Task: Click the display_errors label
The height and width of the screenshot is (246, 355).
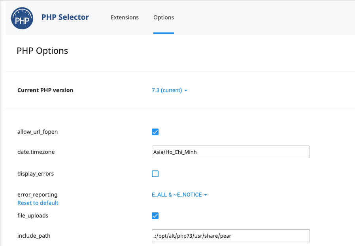Action: [x=36, y=174]
